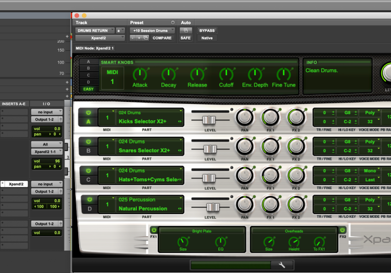391x273 pixels.
Task: Select smart knobs tab B
Action: (88, 68)
